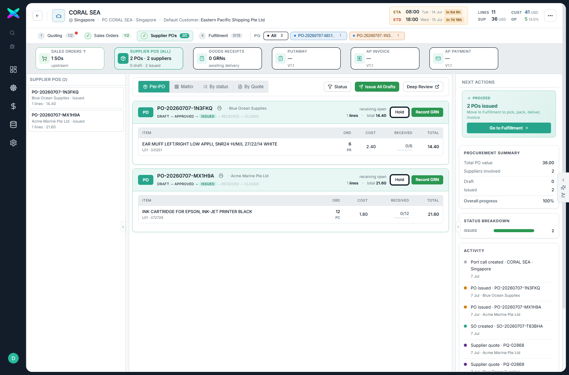
Task: Click the clipboard icon in the Goods Receipts card
Action: click(x=202, y=58)
